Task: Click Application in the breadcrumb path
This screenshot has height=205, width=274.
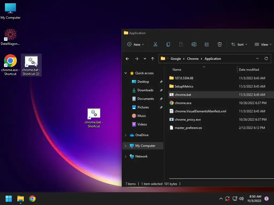Action: click(x=213, y=59)
